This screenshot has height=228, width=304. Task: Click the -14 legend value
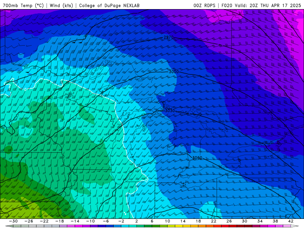[x=75, y=221]
